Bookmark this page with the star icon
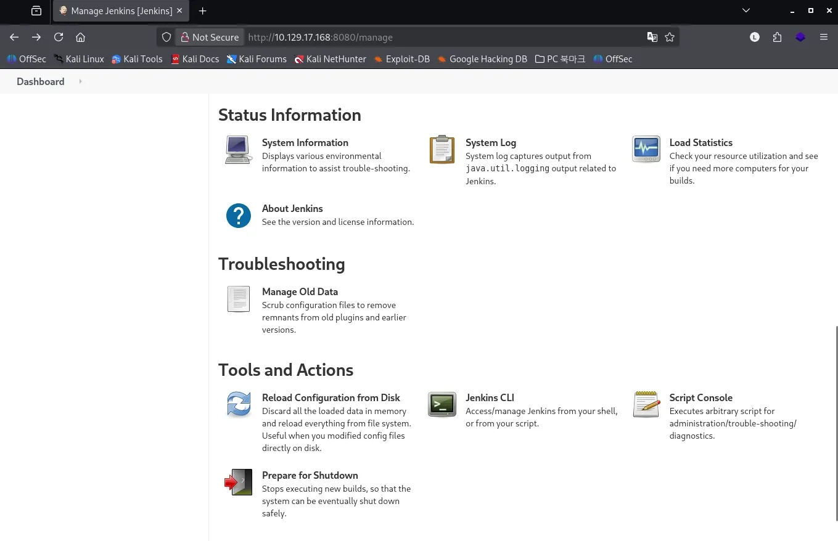This screenshot has height=541, width=838. [670, 37]
